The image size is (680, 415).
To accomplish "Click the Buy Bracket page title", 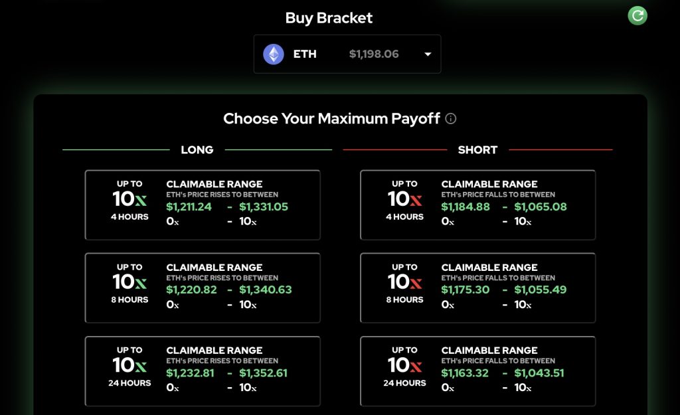I will click(x=329, y=18).
